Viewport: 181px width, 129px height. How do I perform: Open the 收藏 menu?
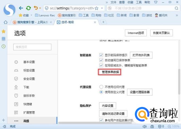click(130, 2)
